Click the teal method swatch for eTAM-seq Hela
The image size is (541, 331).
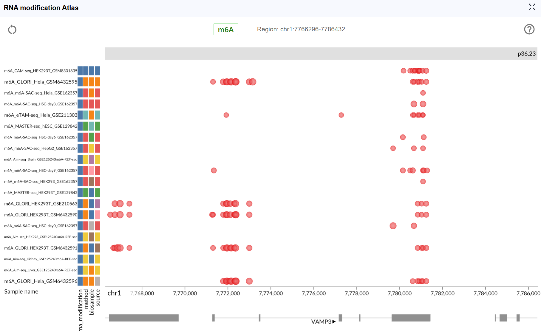coord(86,115)
